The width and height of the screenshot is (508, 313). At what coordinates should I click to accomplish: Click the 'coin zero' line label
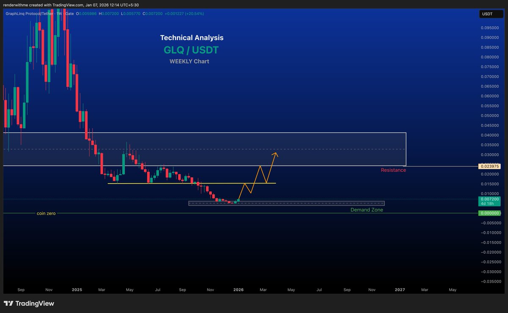click(x=46, y=214)
